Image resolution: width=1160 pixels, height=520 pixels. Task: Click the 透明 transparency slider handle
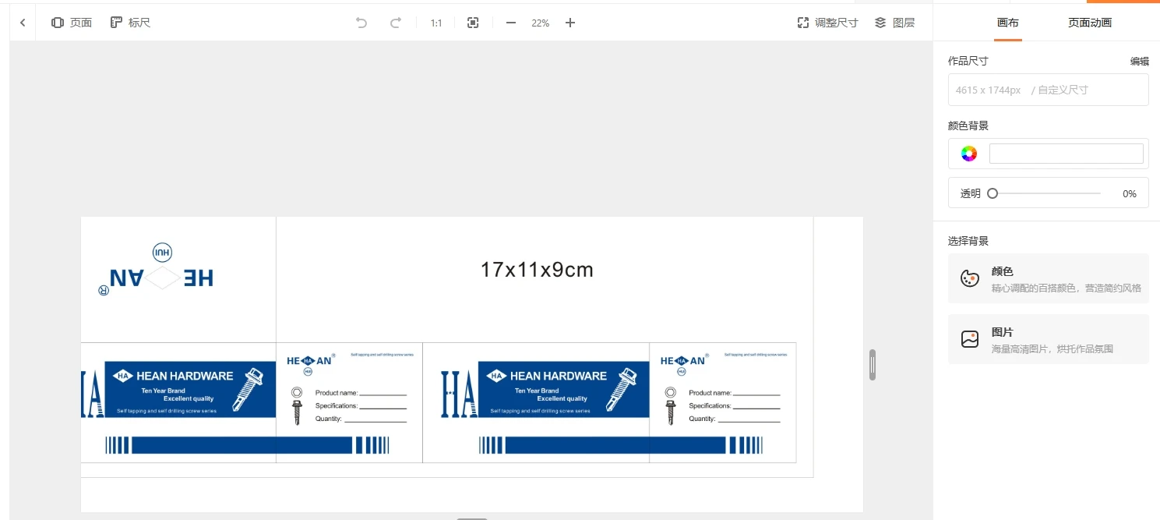993,193
